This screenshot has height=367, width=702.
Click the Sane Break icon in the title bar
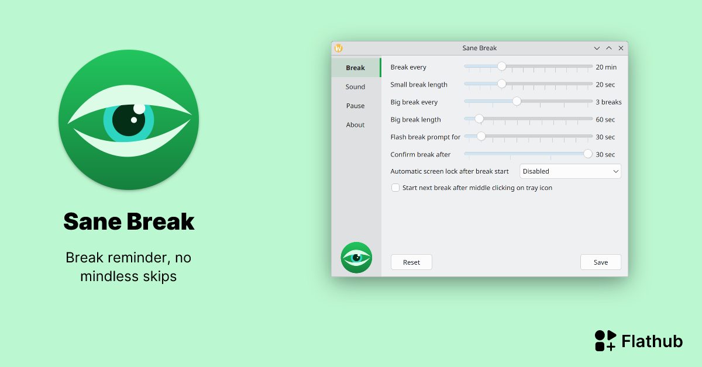pos(338,48)
